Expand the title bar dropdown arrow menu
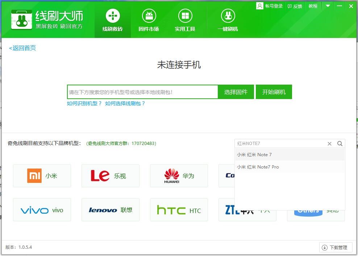 coord(328,6)
